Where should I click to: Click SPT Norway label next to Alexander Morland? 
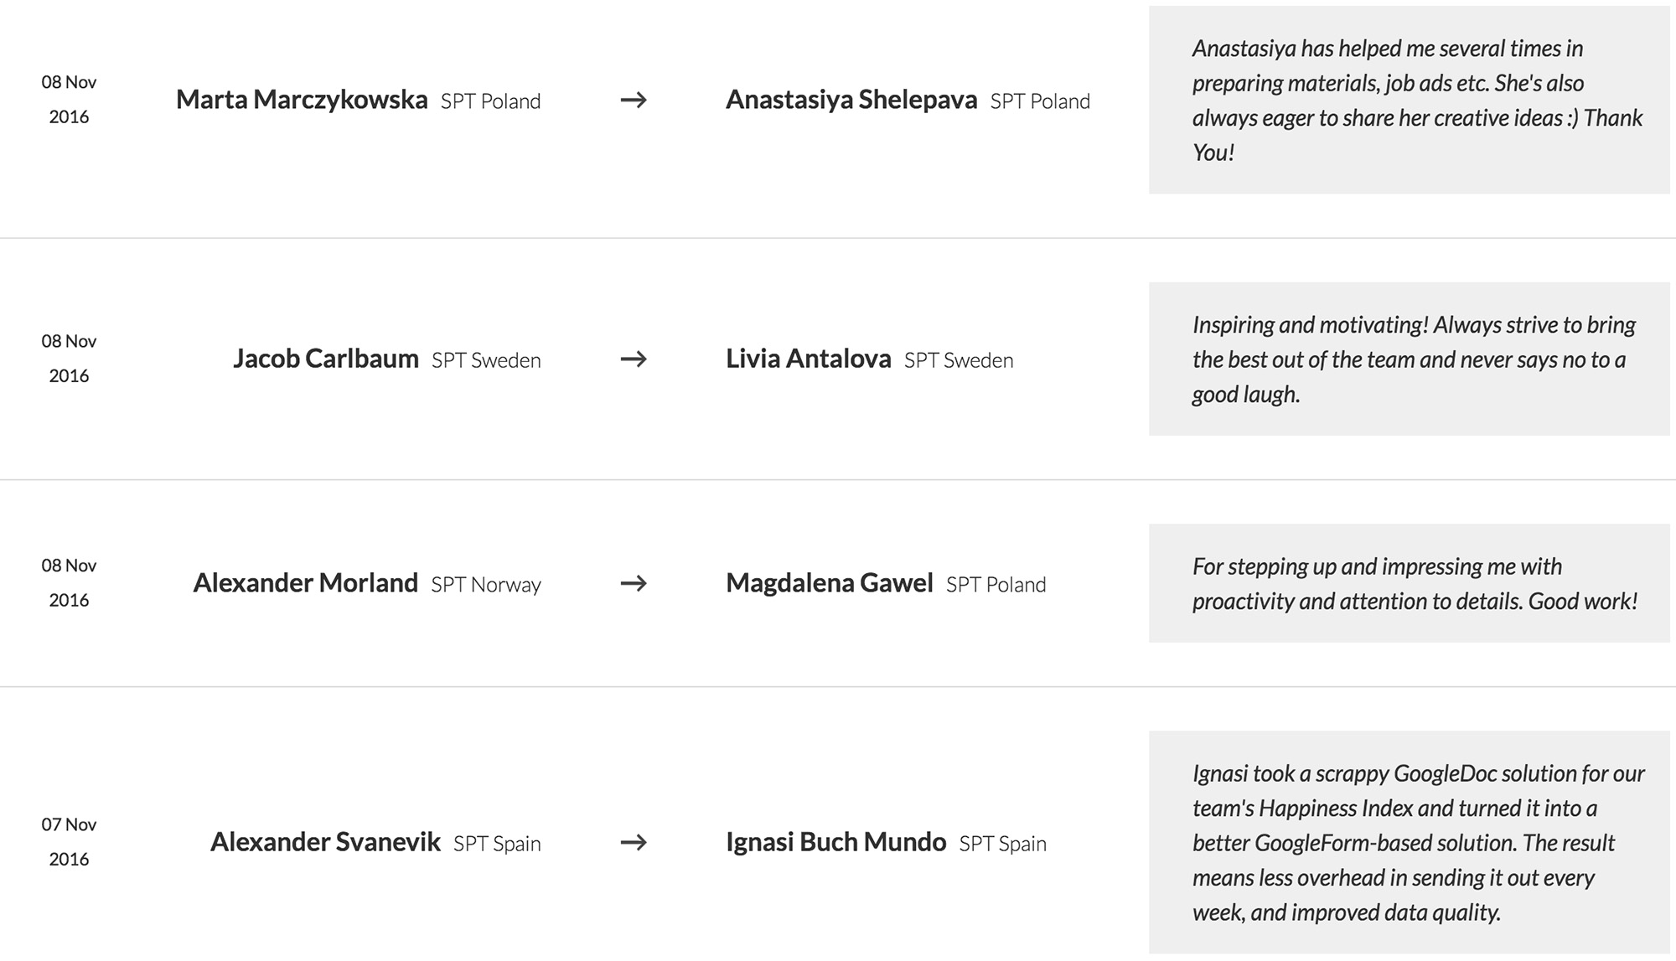[486, 585]
